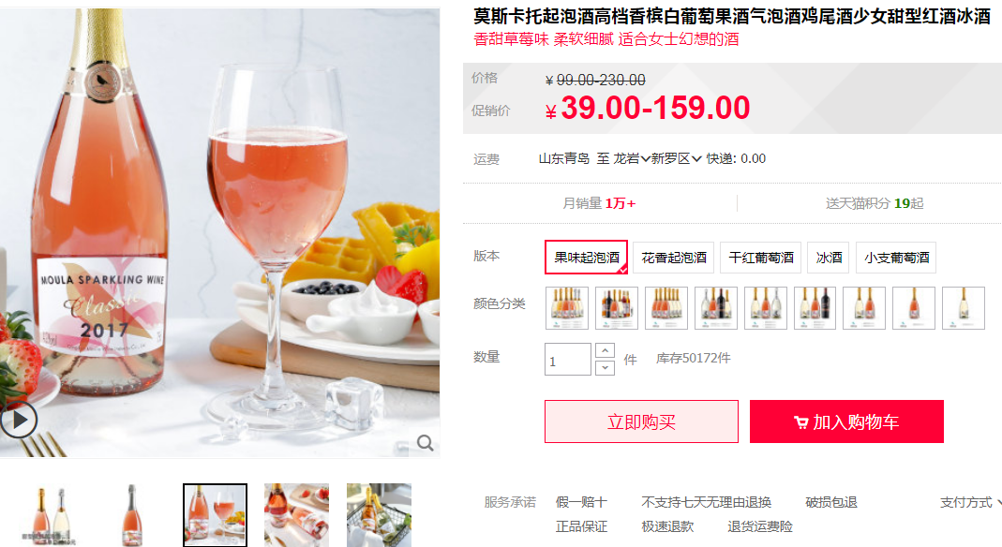Increase quantity with the up arrow
This screenshot has width=1002, height=547.
click(606, 350)
